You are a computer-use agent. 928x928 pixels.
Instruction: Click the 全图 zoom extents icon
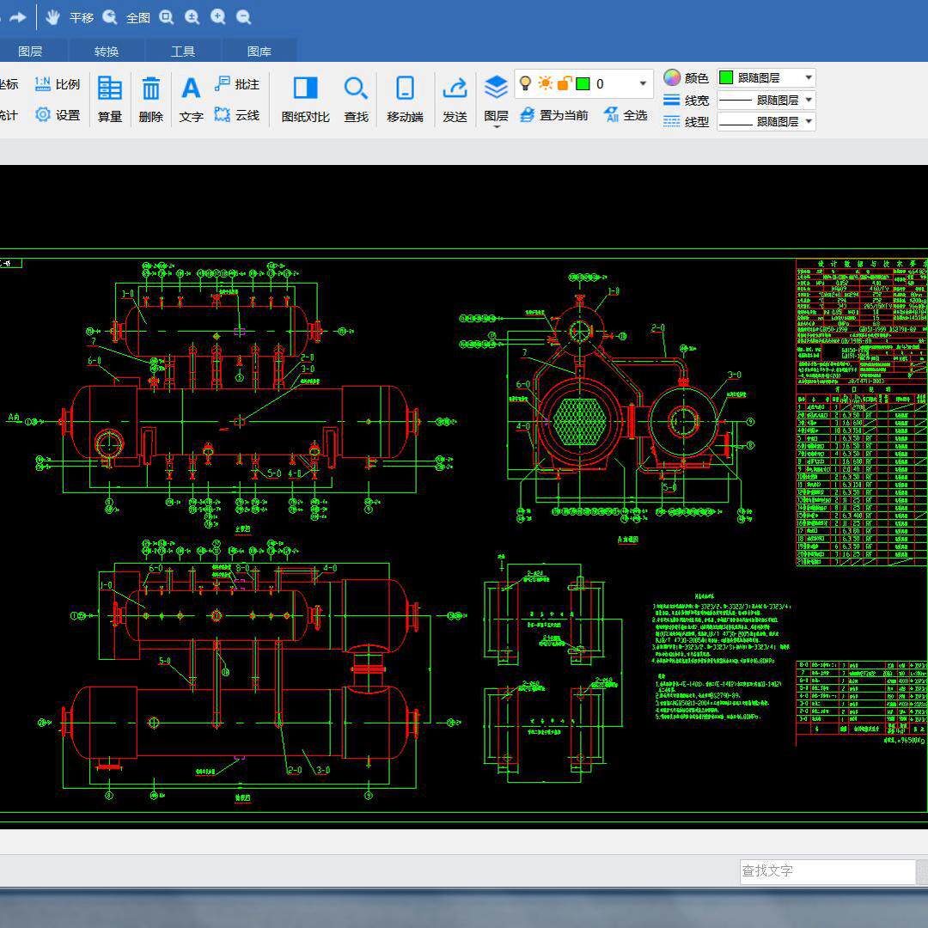pos(110,17)
